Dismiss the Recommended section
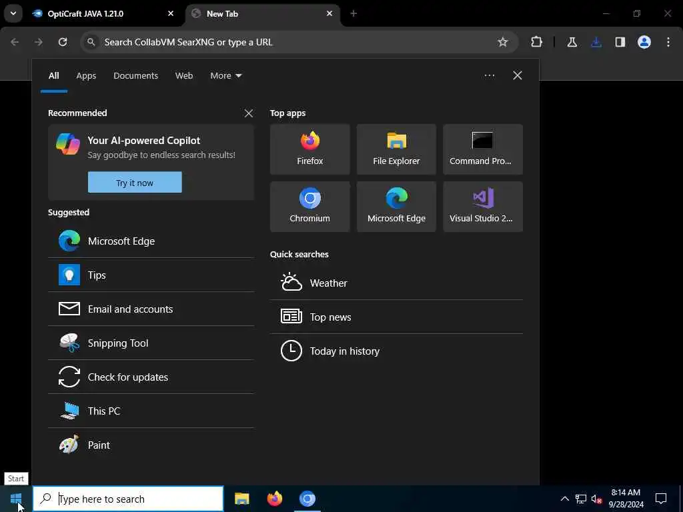The image size is (683, 512). pyautogui.click(x=249, y=113)
